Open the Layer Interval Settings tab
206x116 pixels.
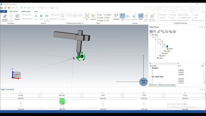point(167,85)
